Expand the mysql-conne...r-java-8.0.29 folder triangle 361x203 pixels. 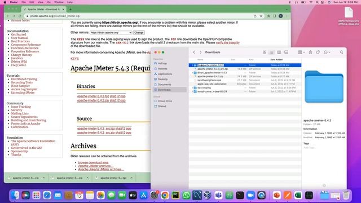pos(192,91)
